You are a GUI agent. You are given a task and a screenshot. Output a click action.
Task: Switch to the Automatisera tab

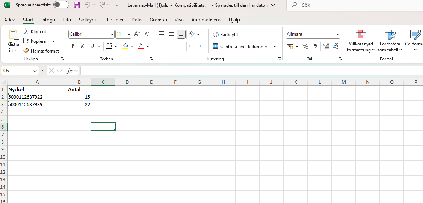coord(206,20)
